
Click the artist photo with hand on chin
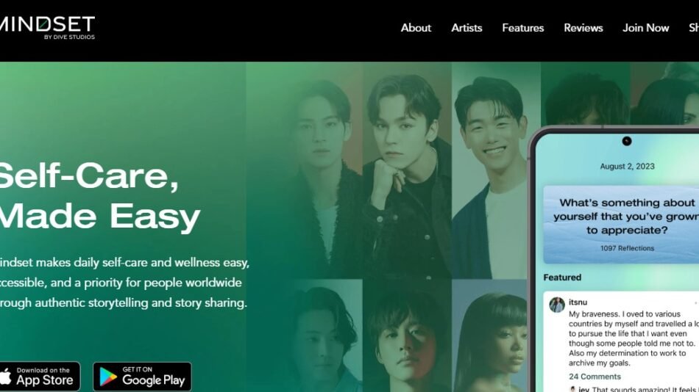pyautogui.click(x=407, y=170)
